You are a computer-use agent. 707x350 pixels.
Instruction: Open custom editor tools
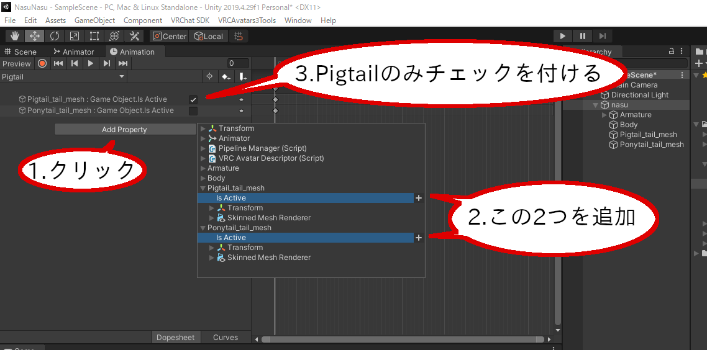point(134,37)
